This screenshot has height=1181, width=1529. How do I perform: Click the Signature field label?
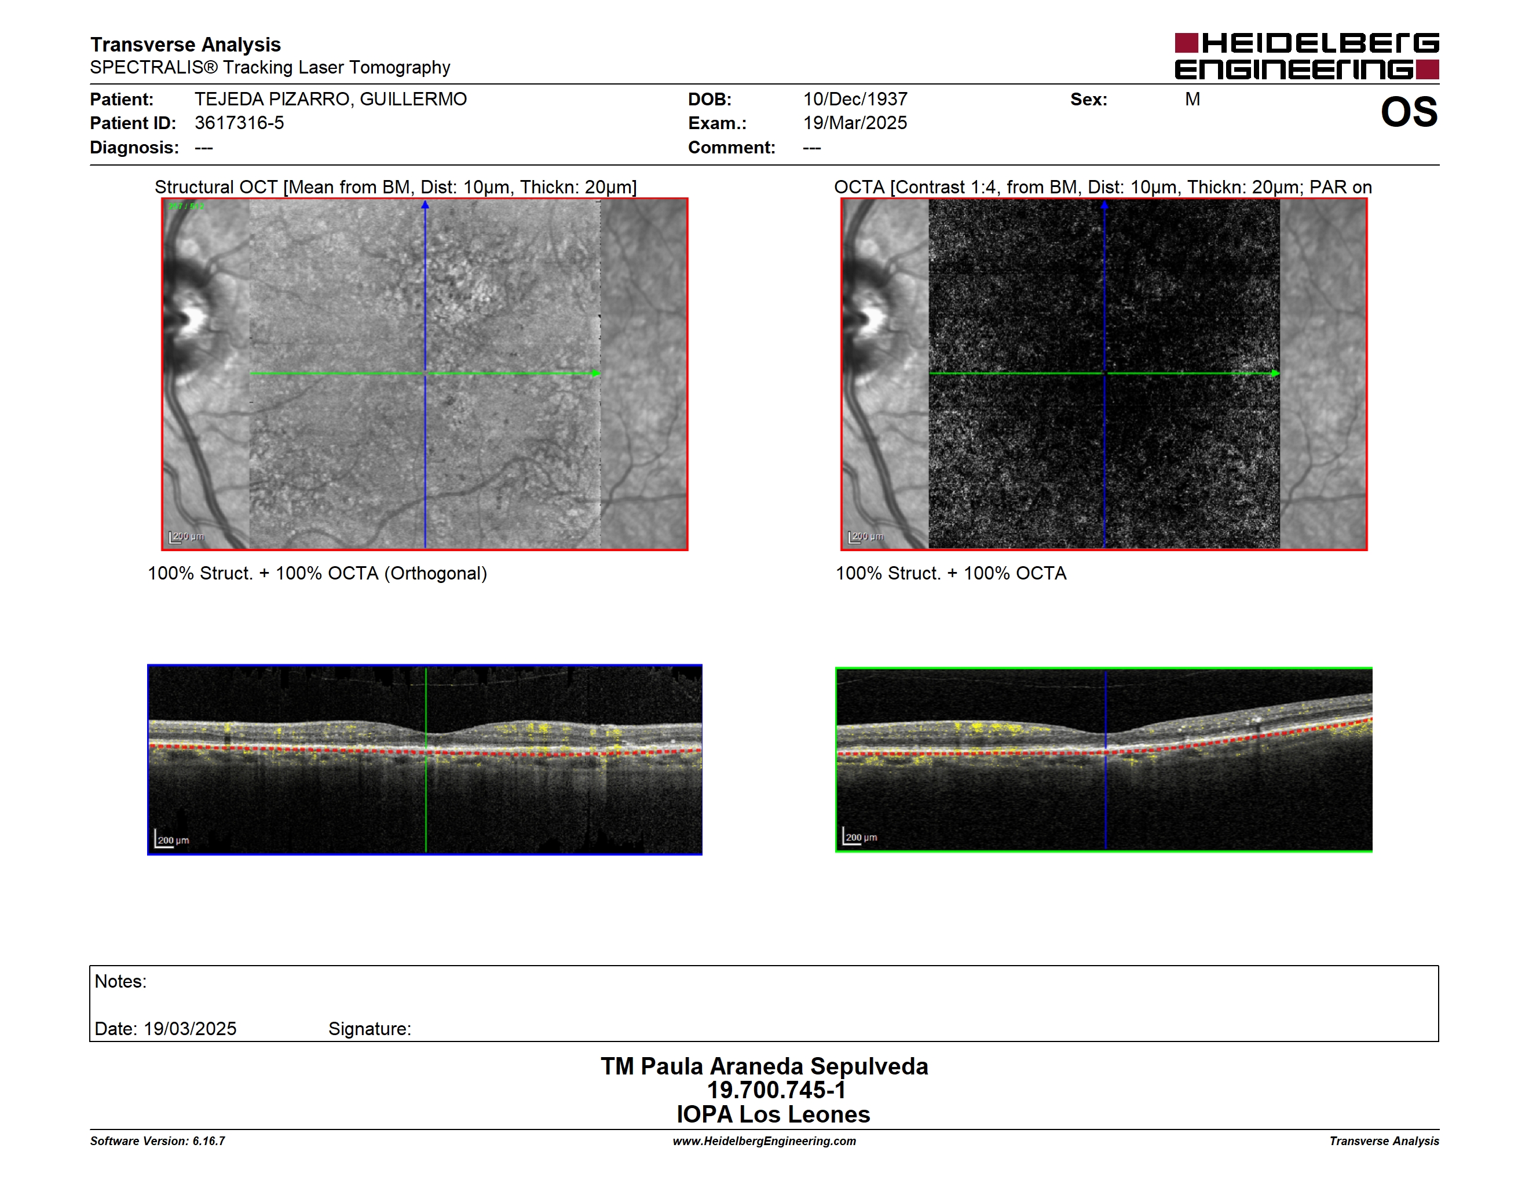(370, 1029)
